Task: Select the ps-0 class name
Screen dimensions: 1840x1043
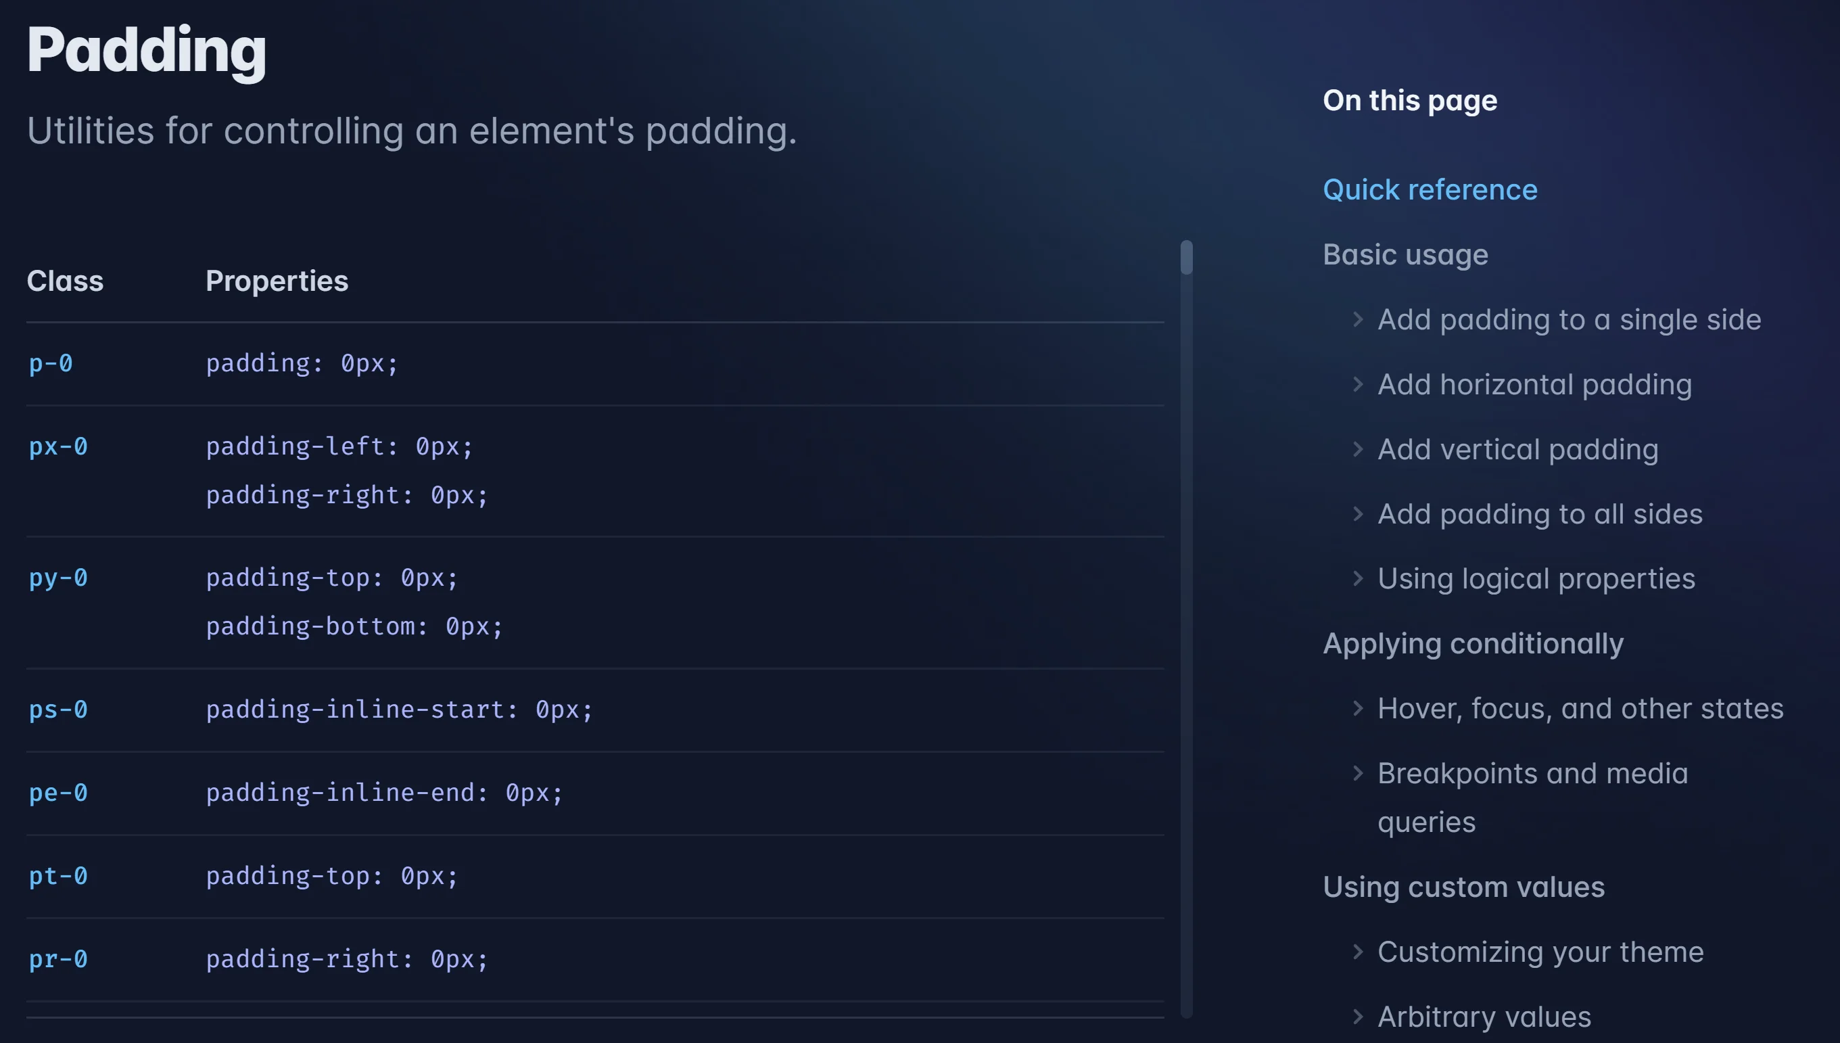Action: pyautogui.click(x=58, y=709)
